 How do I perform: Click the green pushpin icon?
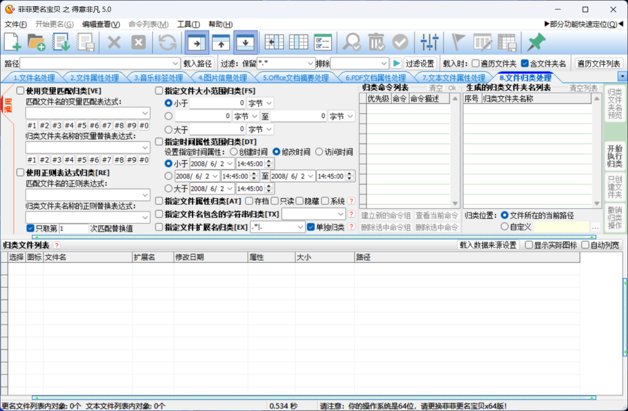tap(537, 42)
